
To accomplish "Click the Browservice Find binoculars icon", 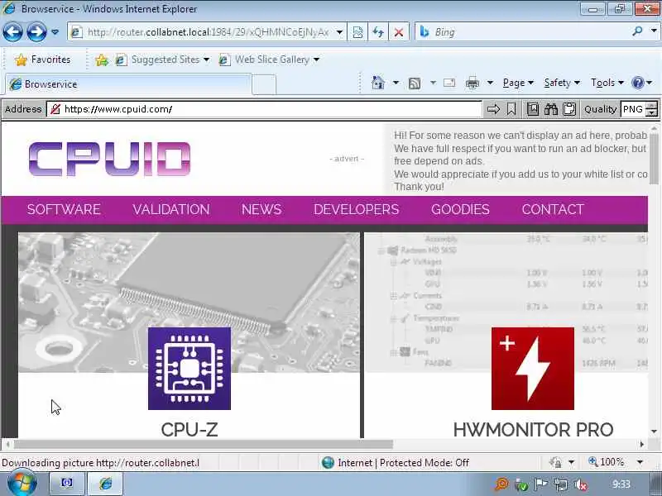I will 551,109.
